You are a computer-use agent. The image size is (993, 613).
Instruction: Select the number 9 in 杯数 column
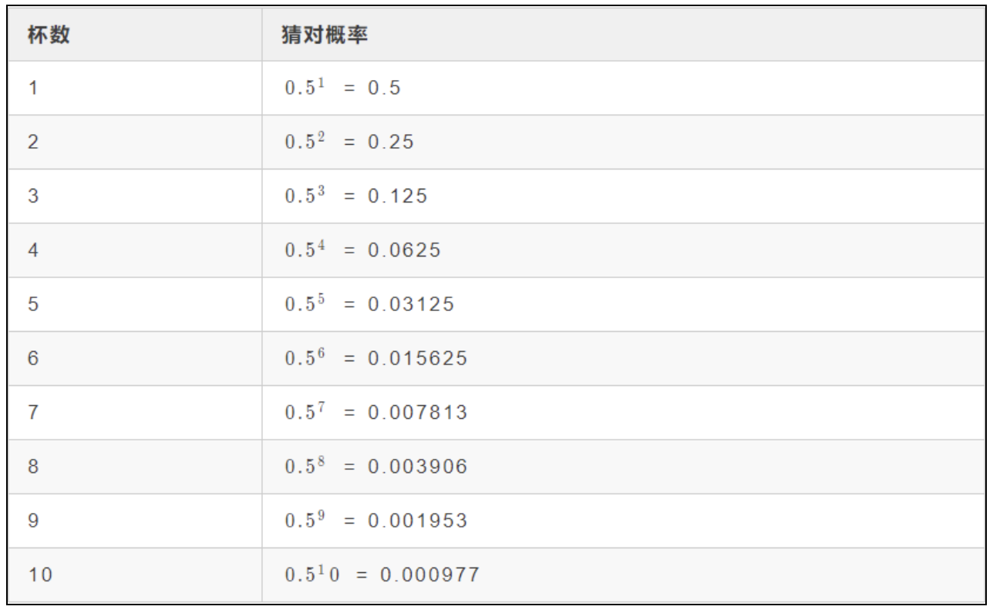click(x=33, y=520)
